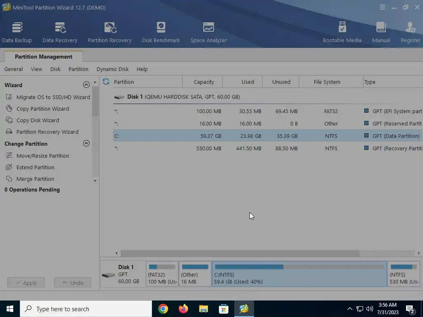
Task: Open the Disk menu
Action: coord(55,69)
